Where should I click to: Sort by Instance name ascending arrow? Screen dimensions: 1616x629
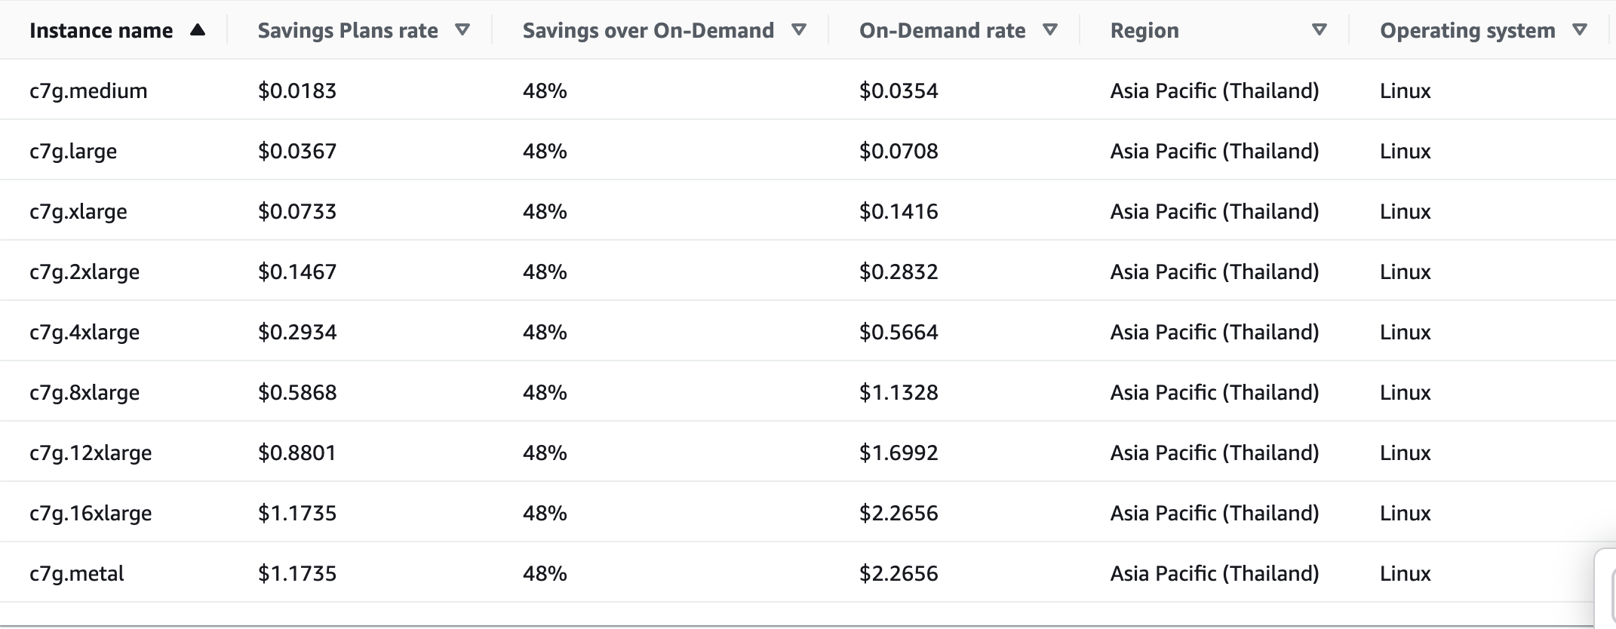pyautogui.click(x=198, y=30)
